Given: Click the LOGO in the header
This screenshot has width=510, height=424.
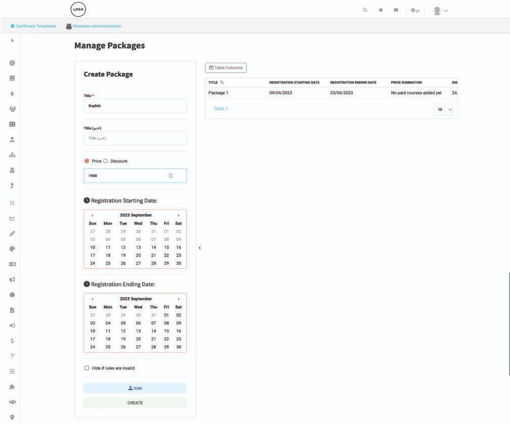Looking at the screenshot, I should click(x=78, y=10).
